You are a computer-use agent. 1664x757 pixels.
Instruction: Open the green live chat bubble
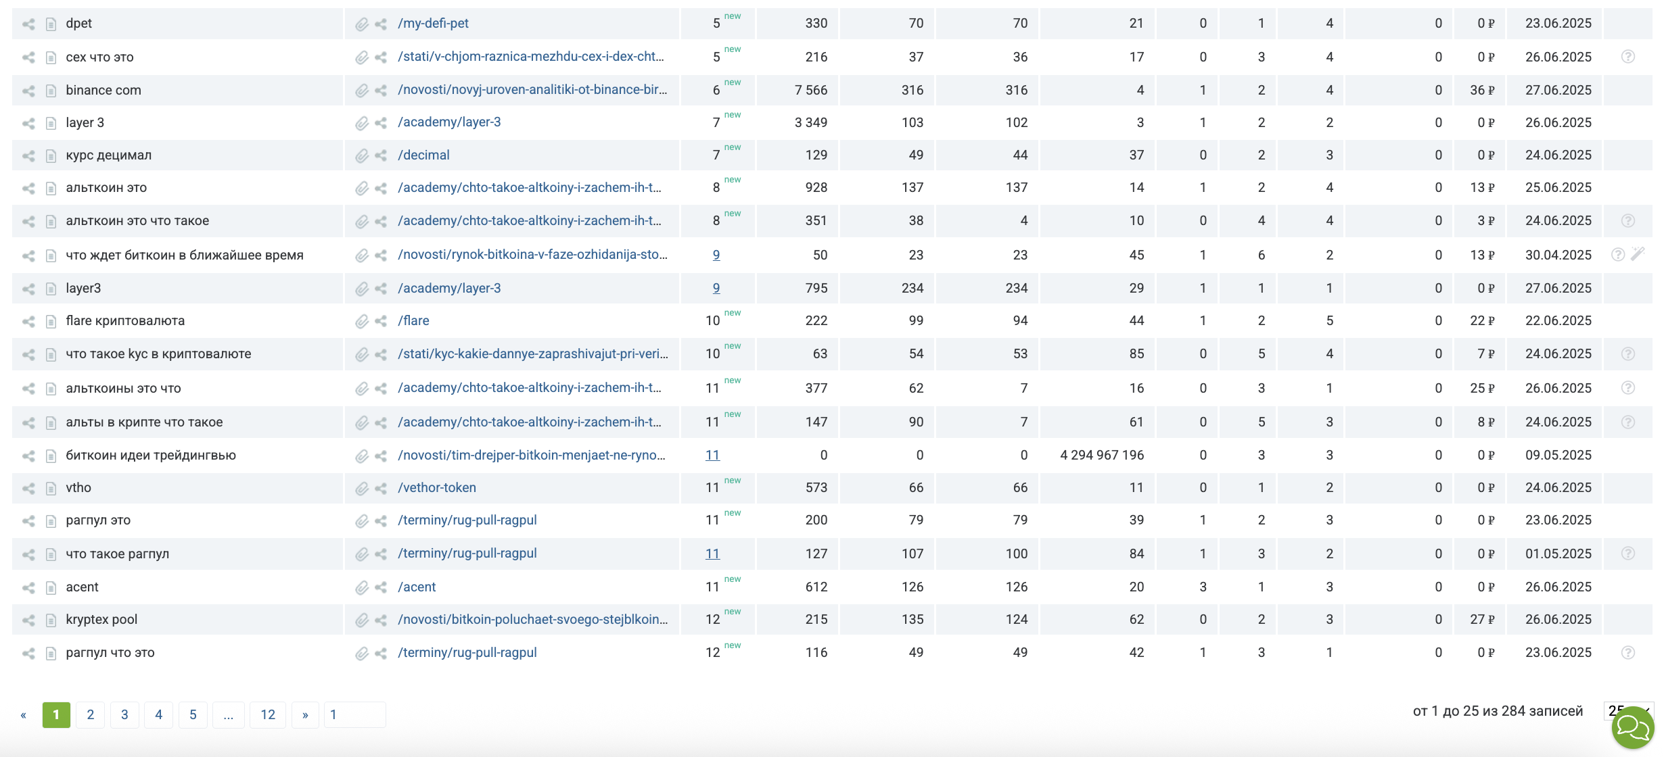click(1633, 728)
